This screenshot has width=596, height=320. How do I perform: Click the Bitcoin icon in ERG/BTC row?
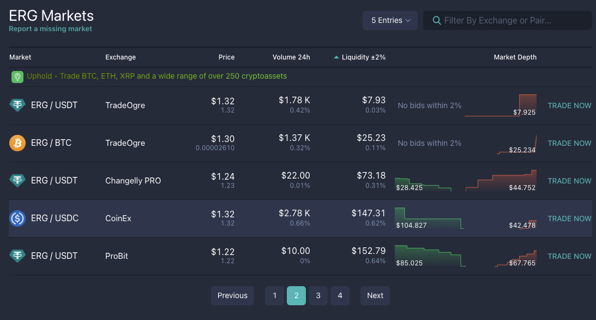coord(17,143)
